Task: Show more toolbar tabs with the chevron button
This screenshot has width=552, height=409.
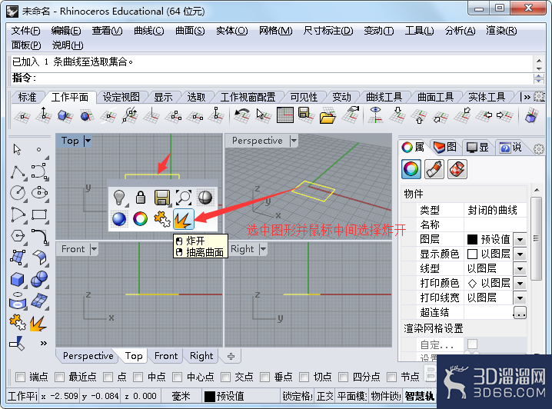Action: (x=527, y=97)
